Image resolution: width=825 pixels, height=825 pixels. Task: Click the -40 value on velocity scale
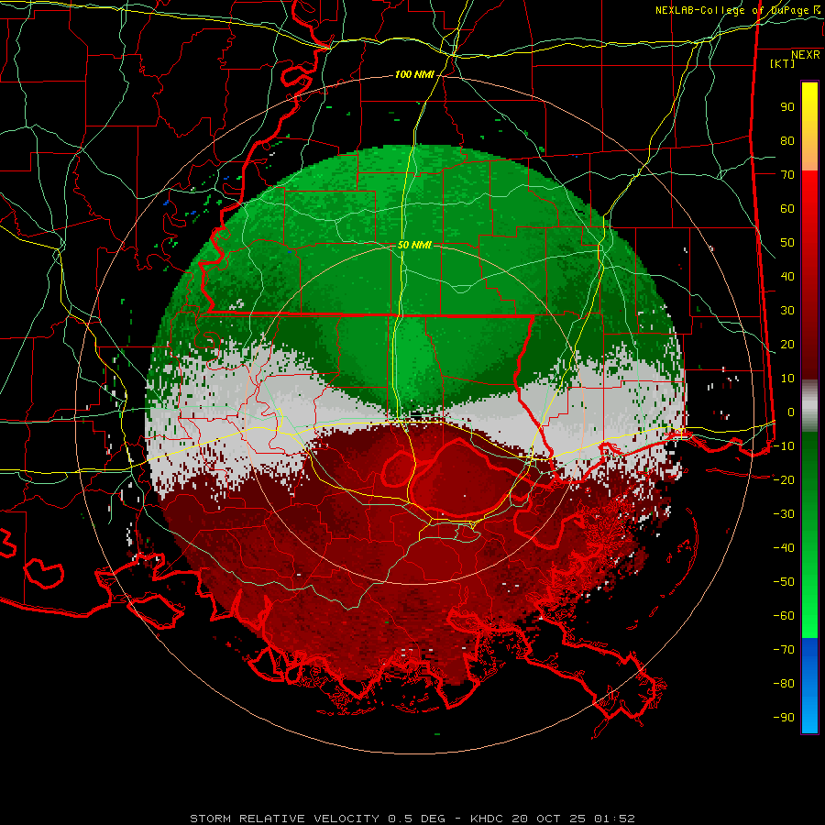pos(784,548)
